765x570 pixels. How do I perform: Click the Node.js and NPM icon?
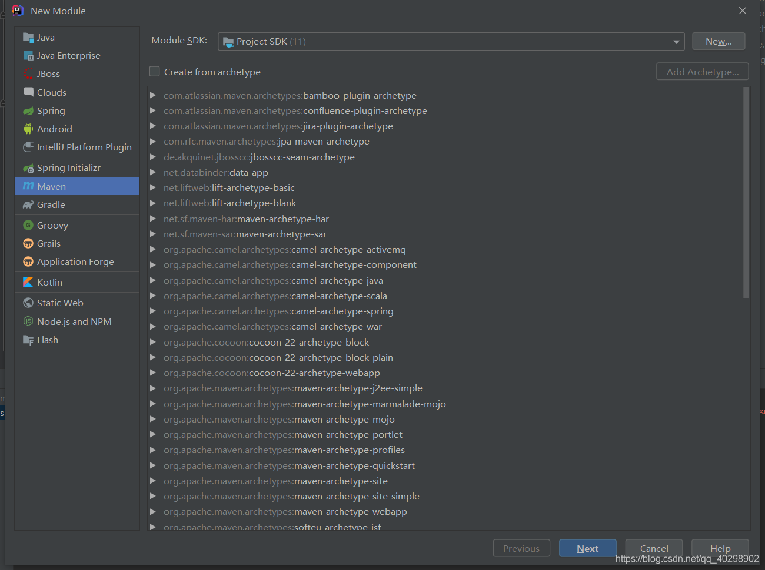tap(28, 321)
